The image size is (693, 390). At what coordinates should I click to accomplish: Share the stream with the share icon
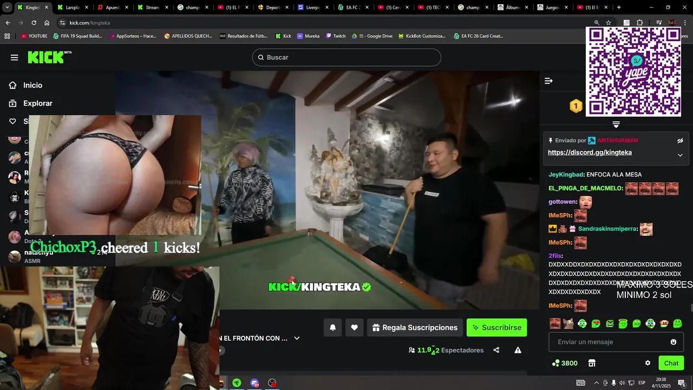click(x=496, y=350)
